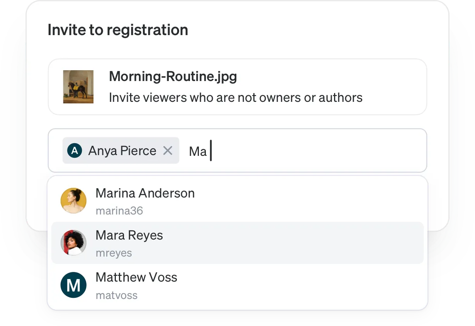Click the matvoss username label
The image size is (475, 326).
click(117, 296)
